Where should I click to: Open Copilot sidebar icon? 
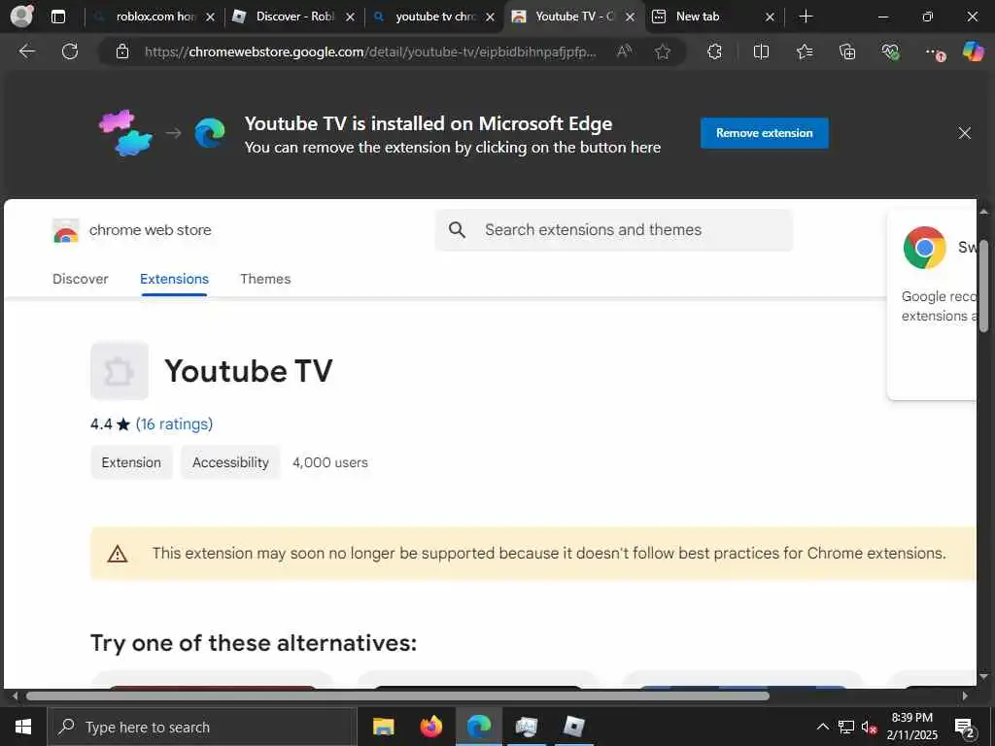pyautogui.click(x=973, y=51)
